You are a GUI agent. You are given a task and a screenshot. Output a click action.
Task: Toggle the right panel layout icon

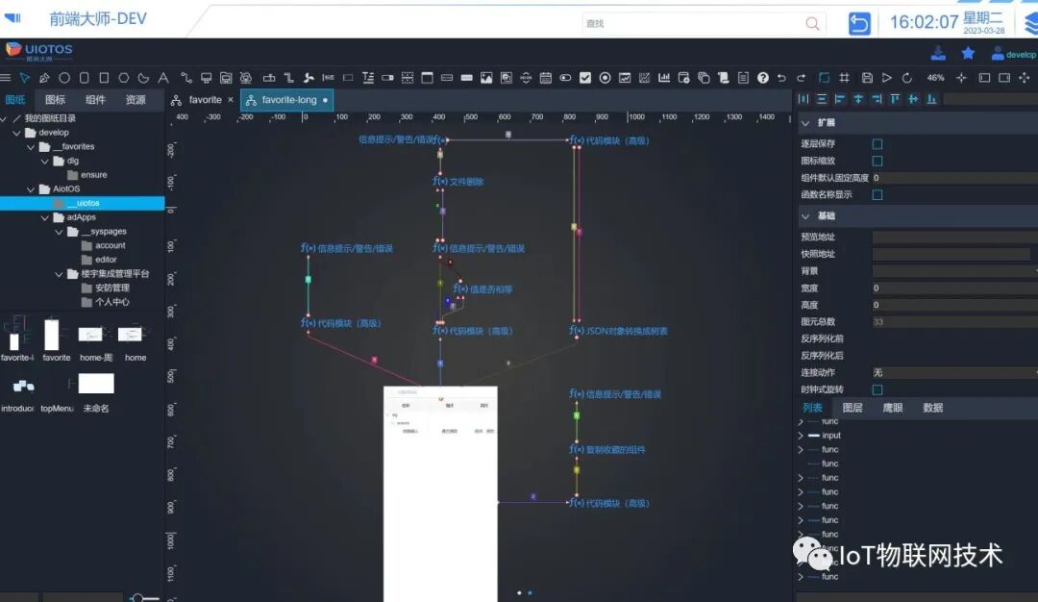coord(1004,78)
